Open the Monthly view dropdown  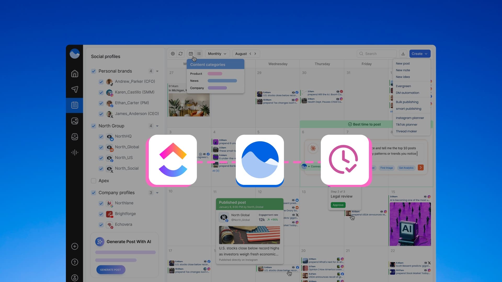(217, 54)
